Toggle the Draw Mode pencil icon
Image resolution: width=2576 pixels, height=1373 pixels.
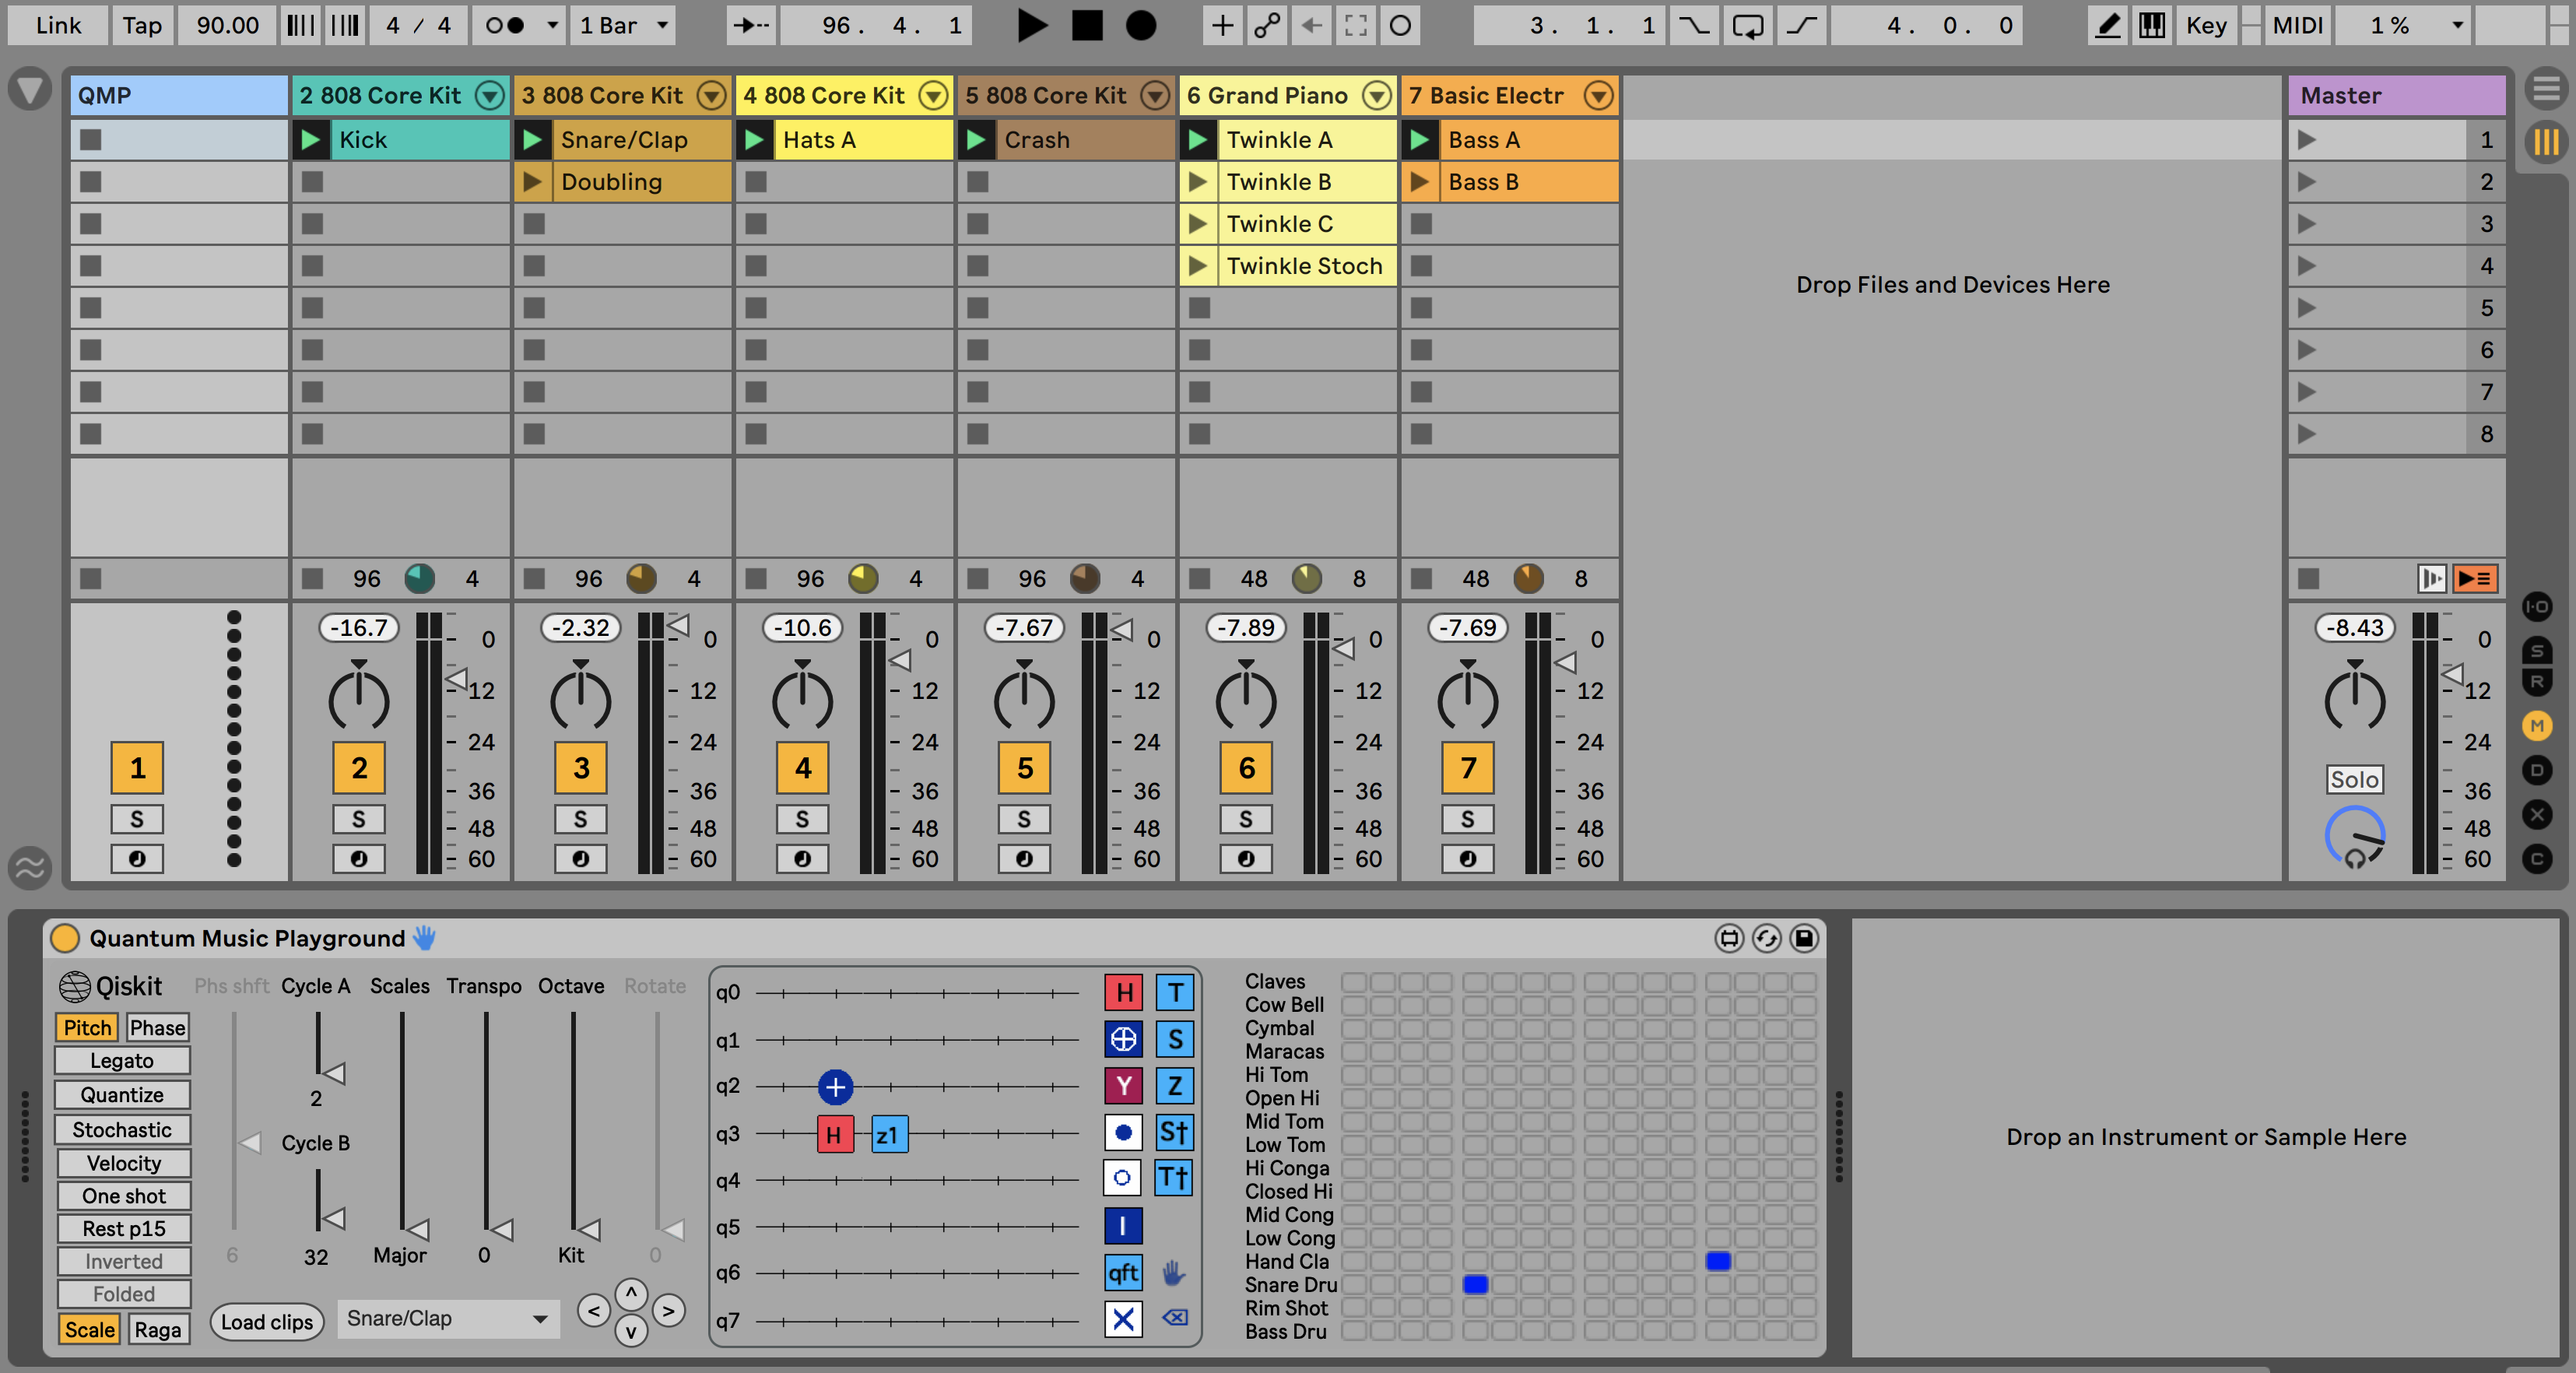(x=2107, y=25)
